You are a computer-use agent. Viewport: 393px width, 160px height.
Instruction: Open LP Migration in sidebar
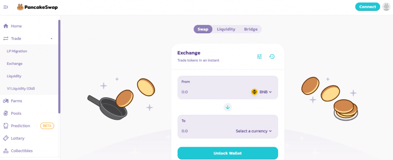point(17,51)
